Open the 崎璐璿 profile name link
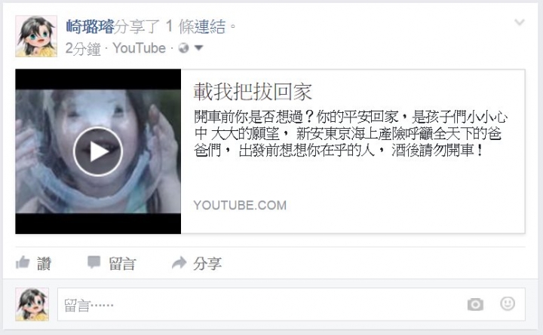Image resolution: width=543 pixels, height=335 pixels. tap(90, 26)
